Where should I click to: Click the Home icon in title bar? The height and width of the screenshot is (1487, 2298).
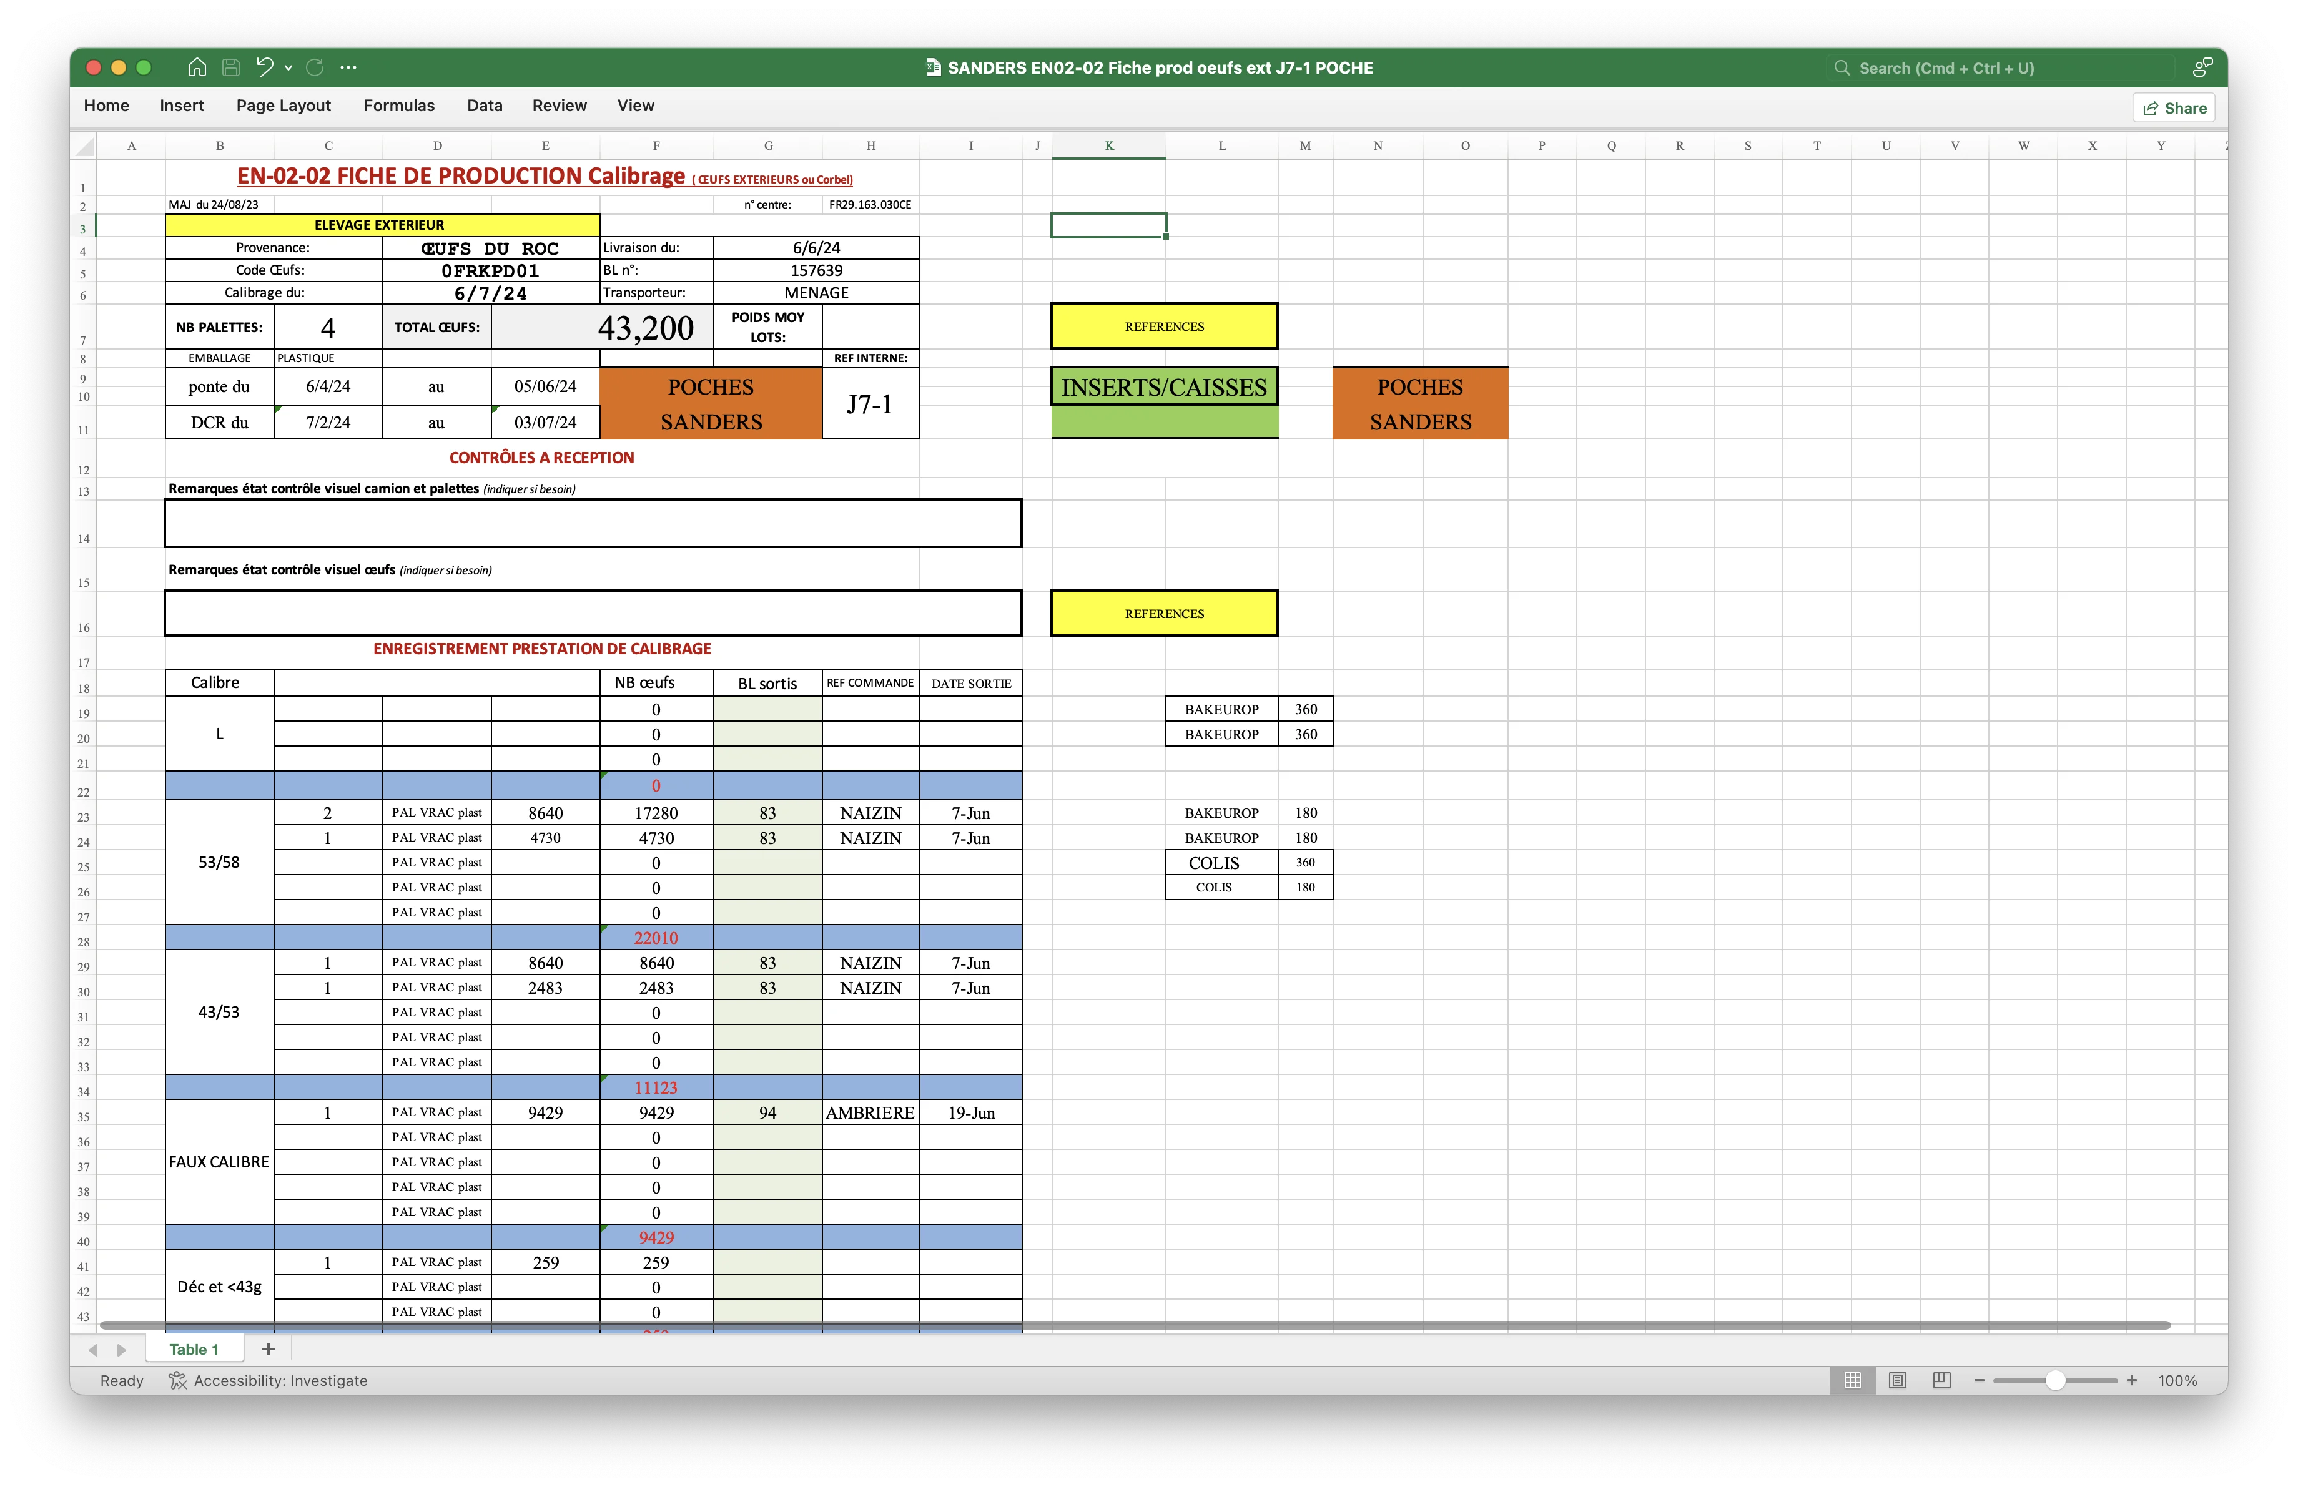[197, 67]
